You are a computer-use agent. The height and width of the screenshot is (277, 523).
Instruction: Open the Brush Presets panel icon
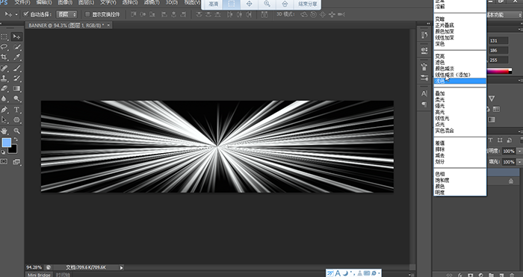coord(424,78)
